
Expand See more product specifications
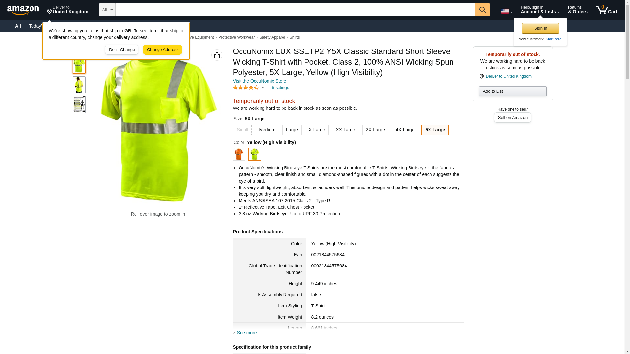tap(246, 333)
